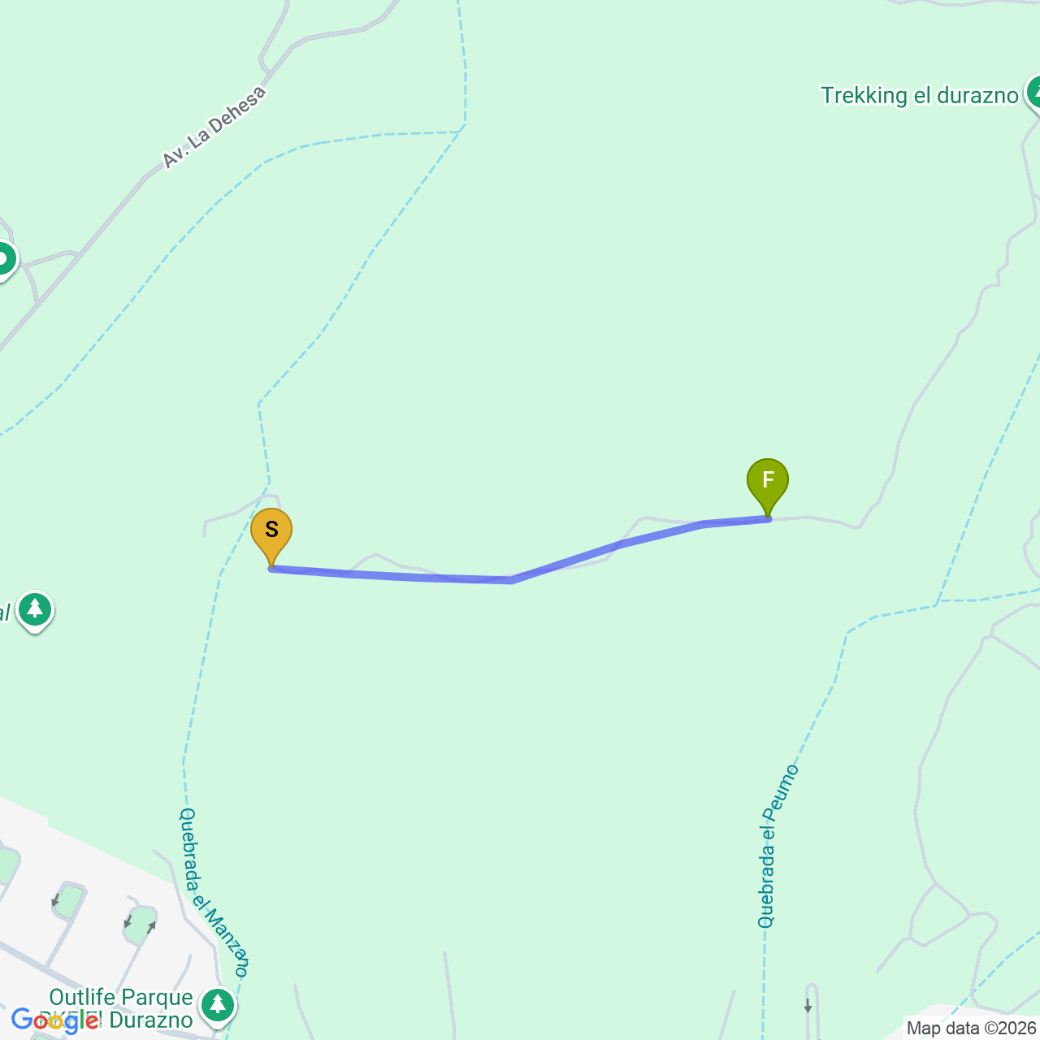Open the Map data ©2026 attribution
Viewport: 1040px width, 1040px height.
click(x=971, y=1028)
